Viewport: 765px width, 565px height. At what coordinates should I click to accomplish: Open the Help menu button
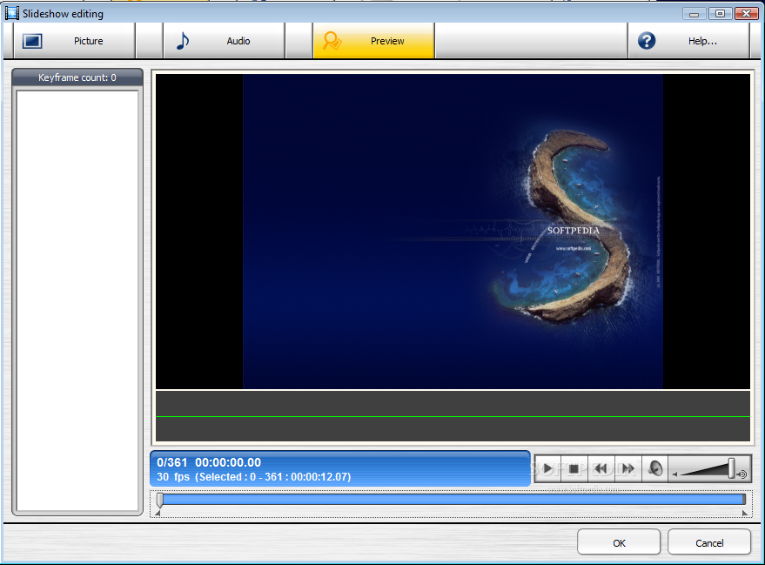[688, 41]
